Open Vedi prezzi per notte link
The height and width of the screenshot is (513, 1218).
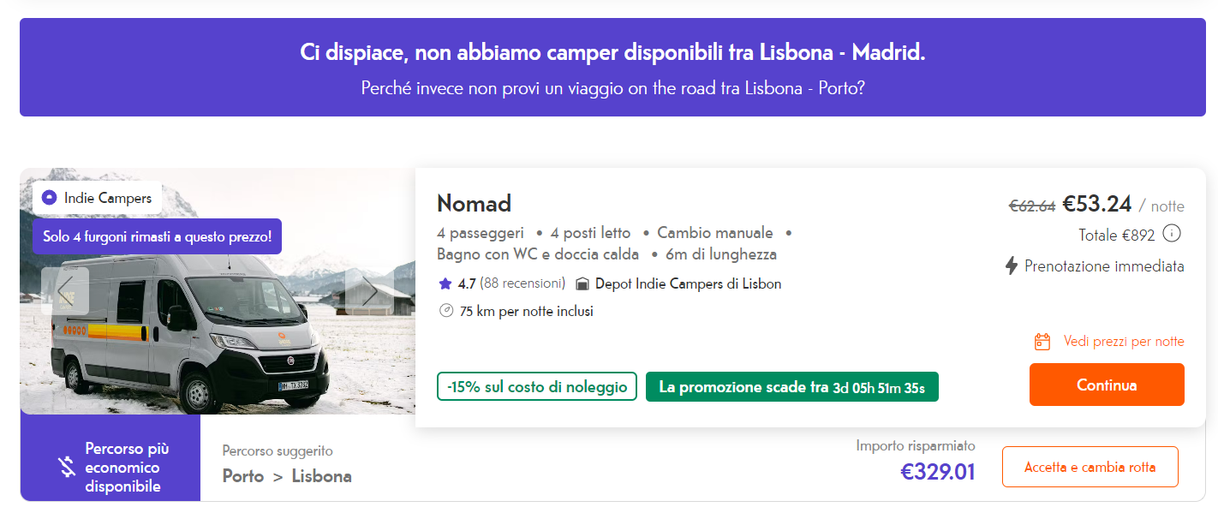tap(1124, 342)
